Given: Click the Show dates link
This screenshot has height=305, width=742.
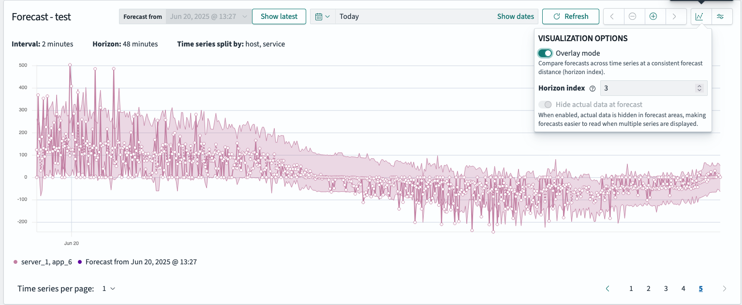Looking at the screenshot, I should point(515,16).
